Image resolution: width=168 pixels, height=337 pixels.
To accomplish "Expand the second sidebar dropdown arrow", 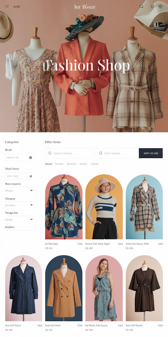I will (31, 205).
